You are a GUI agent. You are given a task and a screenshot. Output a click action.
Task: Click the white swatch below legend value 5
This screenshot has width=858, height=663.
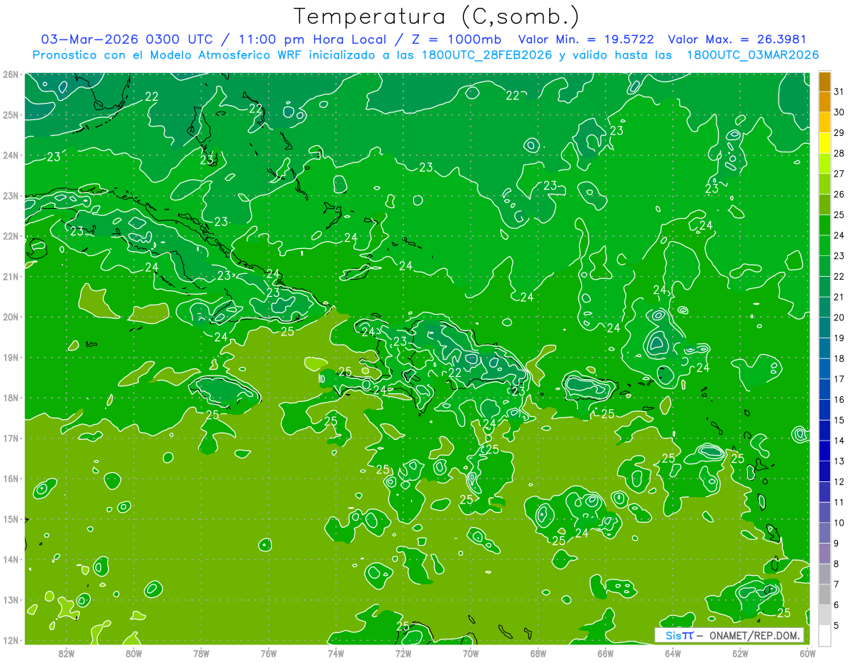coord(824,635)
